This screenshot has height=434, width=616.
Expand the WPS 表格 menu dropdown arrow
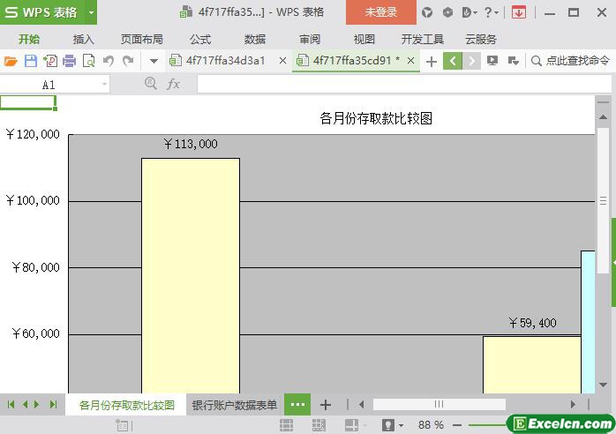pyautogui.click(x=91, y=12)
